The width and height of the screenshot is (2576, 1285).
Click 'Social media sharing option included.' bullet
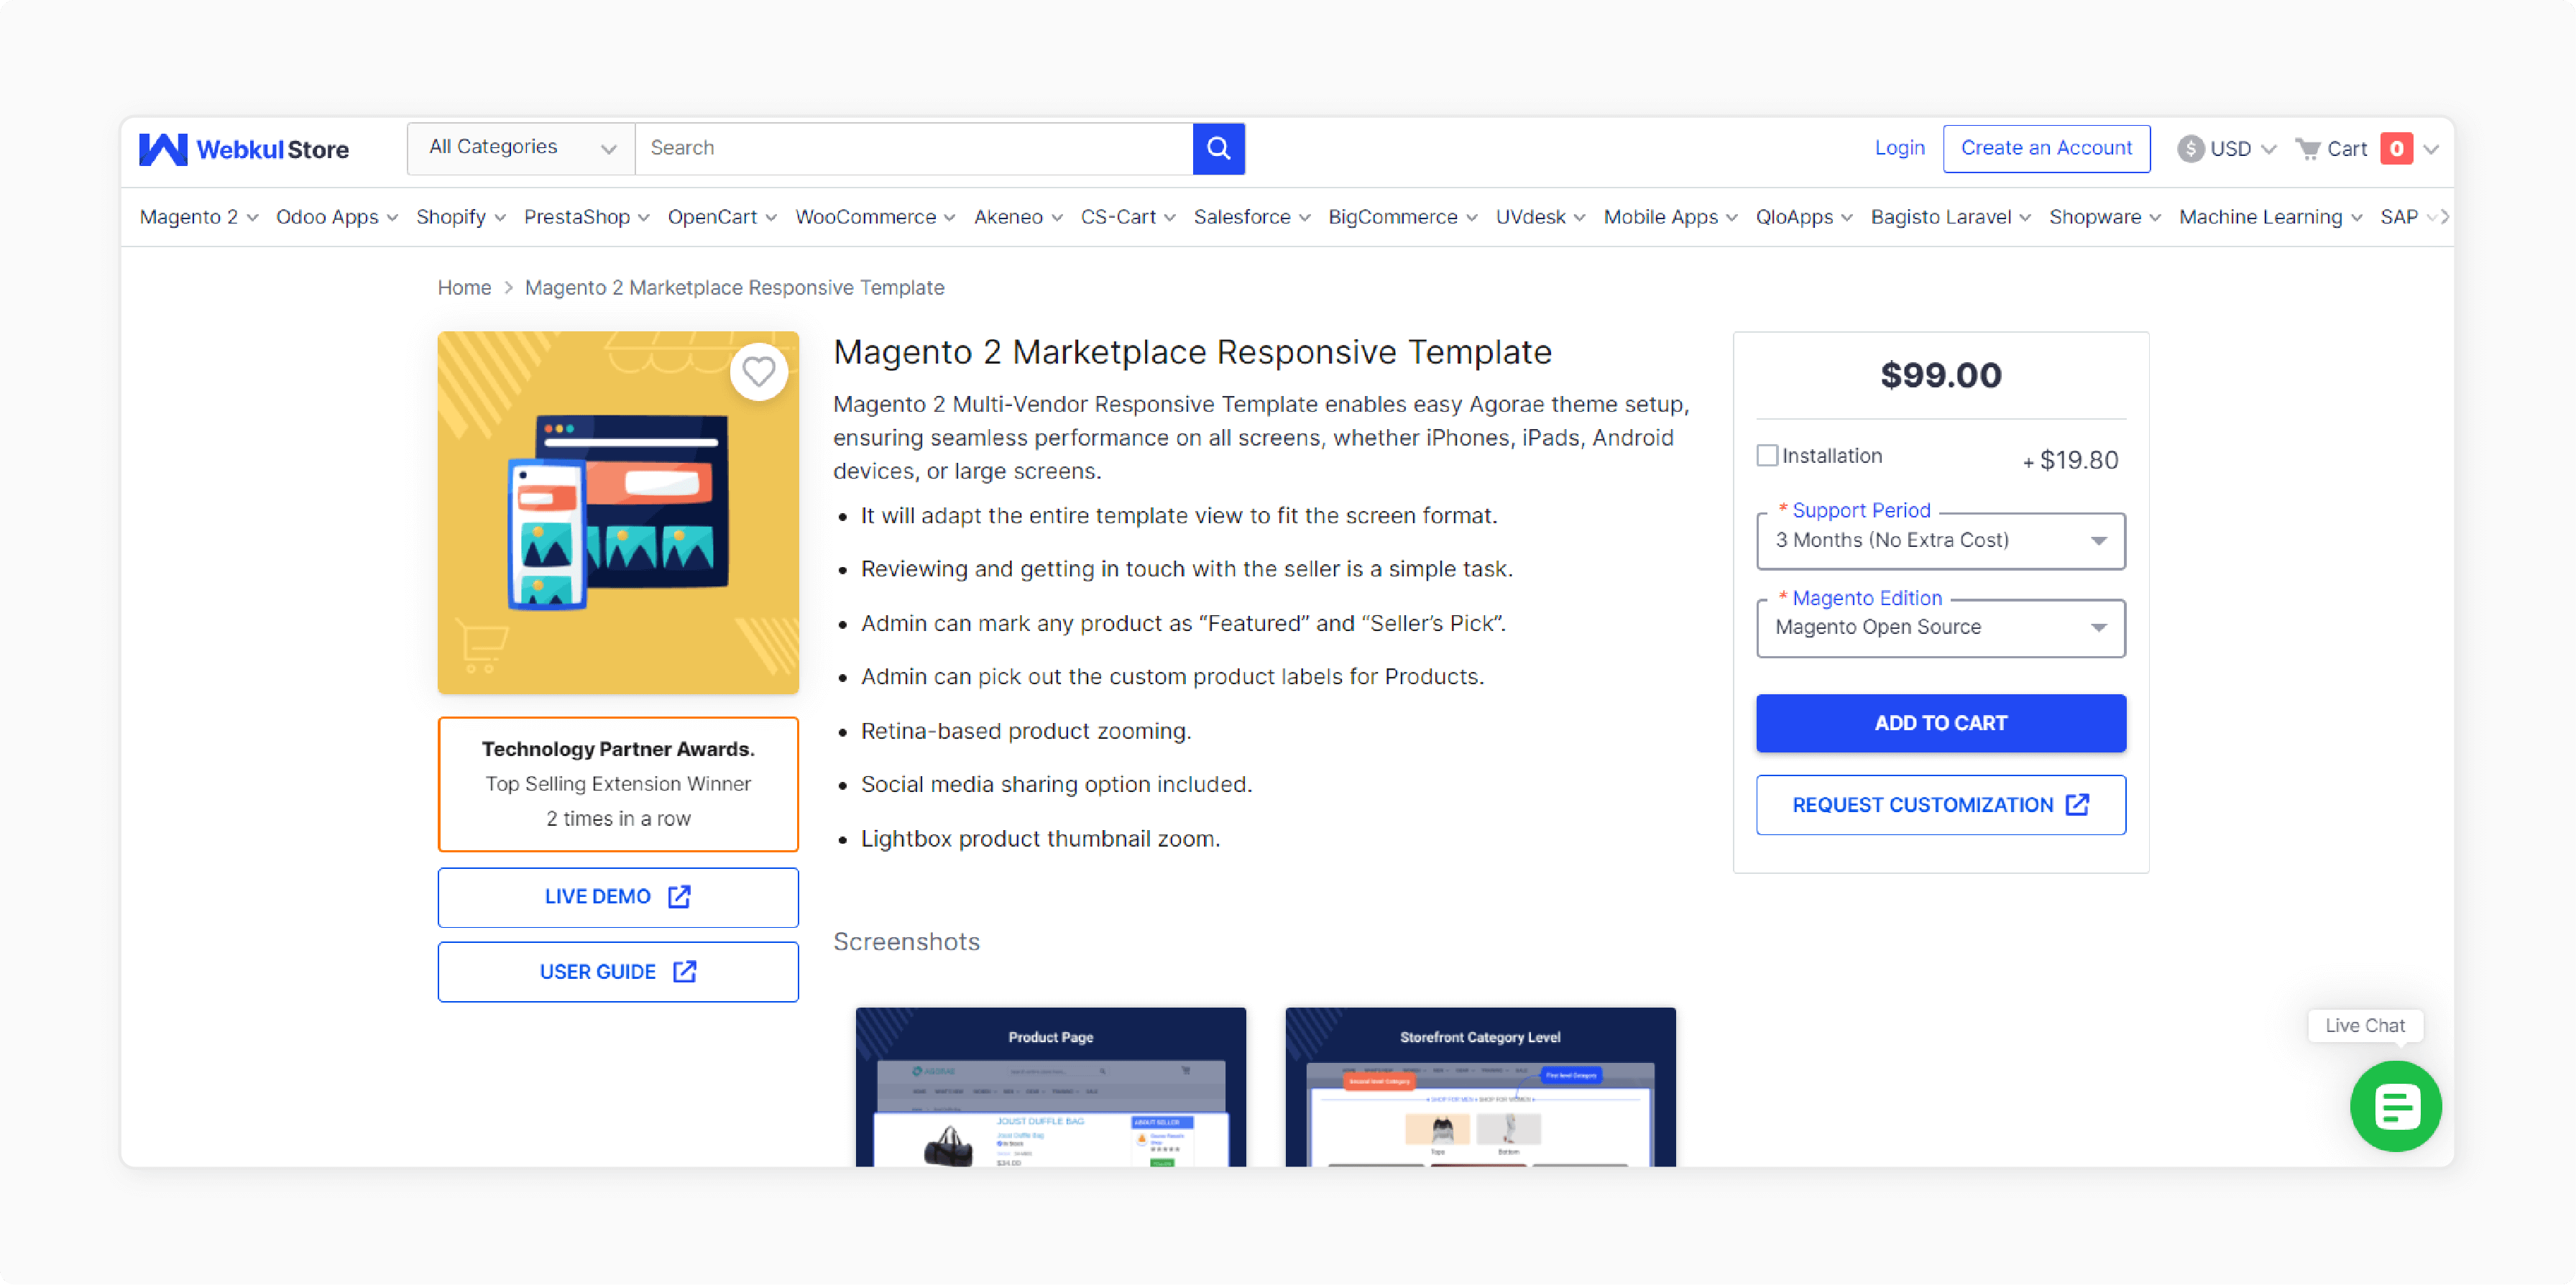pyautogui.click(x=1056, y=785)
